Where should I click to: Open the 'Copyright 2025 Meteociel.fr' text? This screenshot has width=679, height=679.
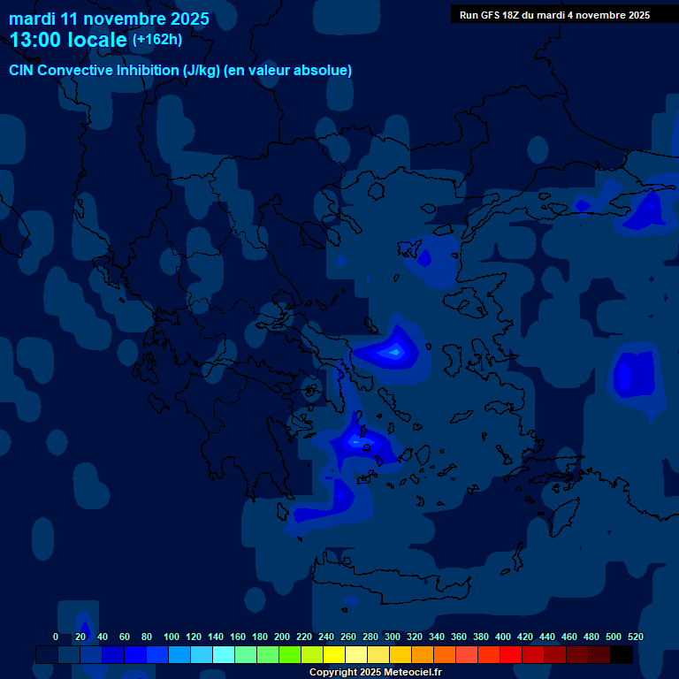[375, 672]
